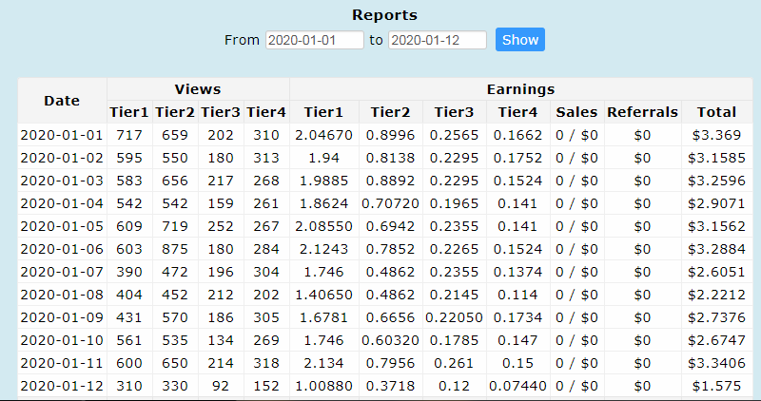This screenshot has width=761, height=401.
Task: Select the 'to' date input field
Action: [438, 40]
